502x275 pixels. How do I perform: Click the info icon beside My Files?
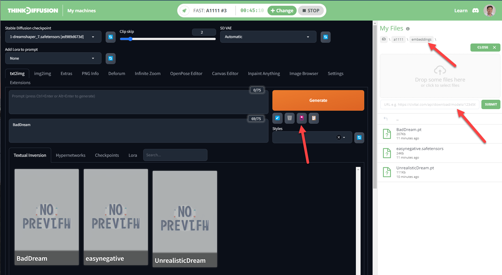(x=408, y=29)
